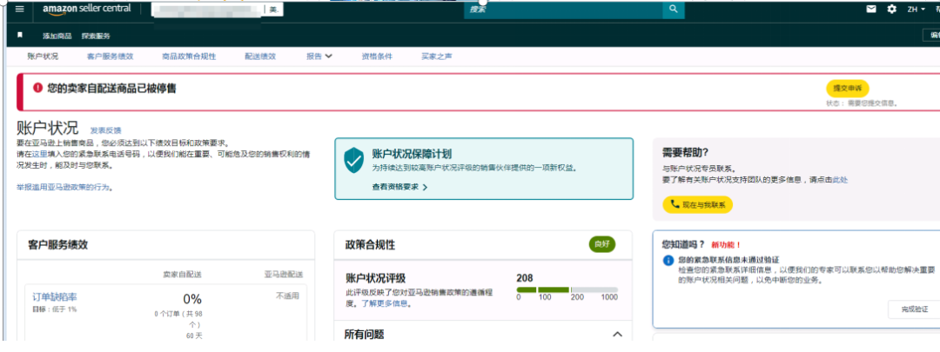Open the 配送绩效 tab

[x=260, y=56]
